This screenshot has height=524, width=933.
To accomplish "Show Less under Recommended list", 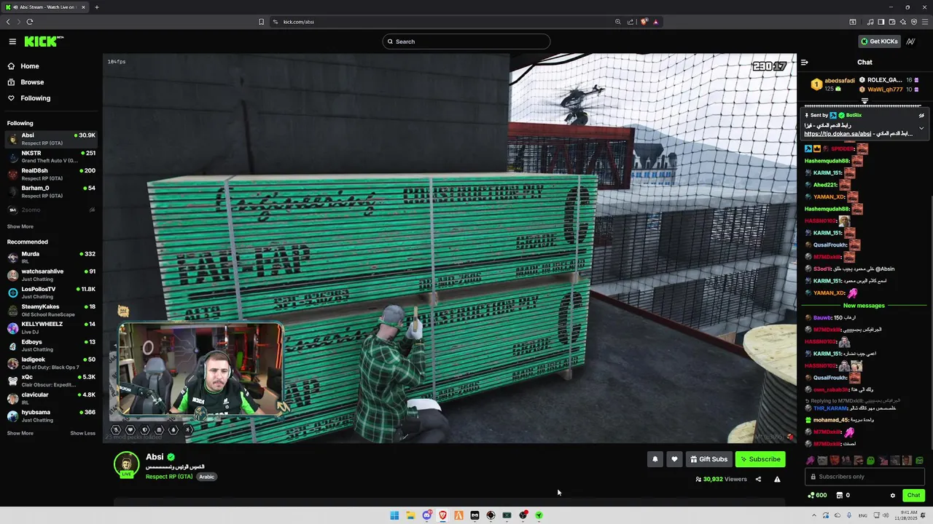I will tap(83, 433).
